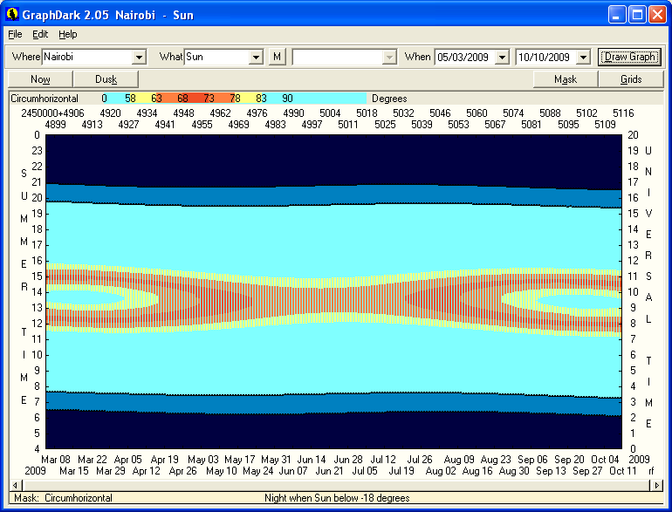Screen dimensions: 672x512
Task: Open the File menu
Action: pyautogui.click(x=15, y=34)
